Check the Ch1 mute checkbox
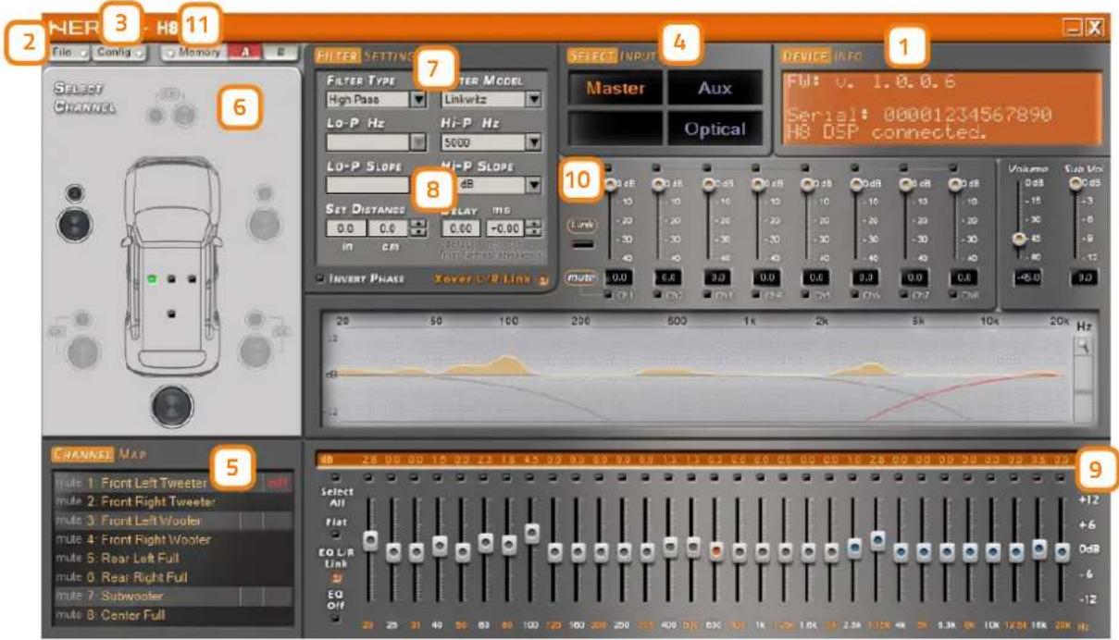The width and height of the screenshot is (1119, 640). coord(609,295)
